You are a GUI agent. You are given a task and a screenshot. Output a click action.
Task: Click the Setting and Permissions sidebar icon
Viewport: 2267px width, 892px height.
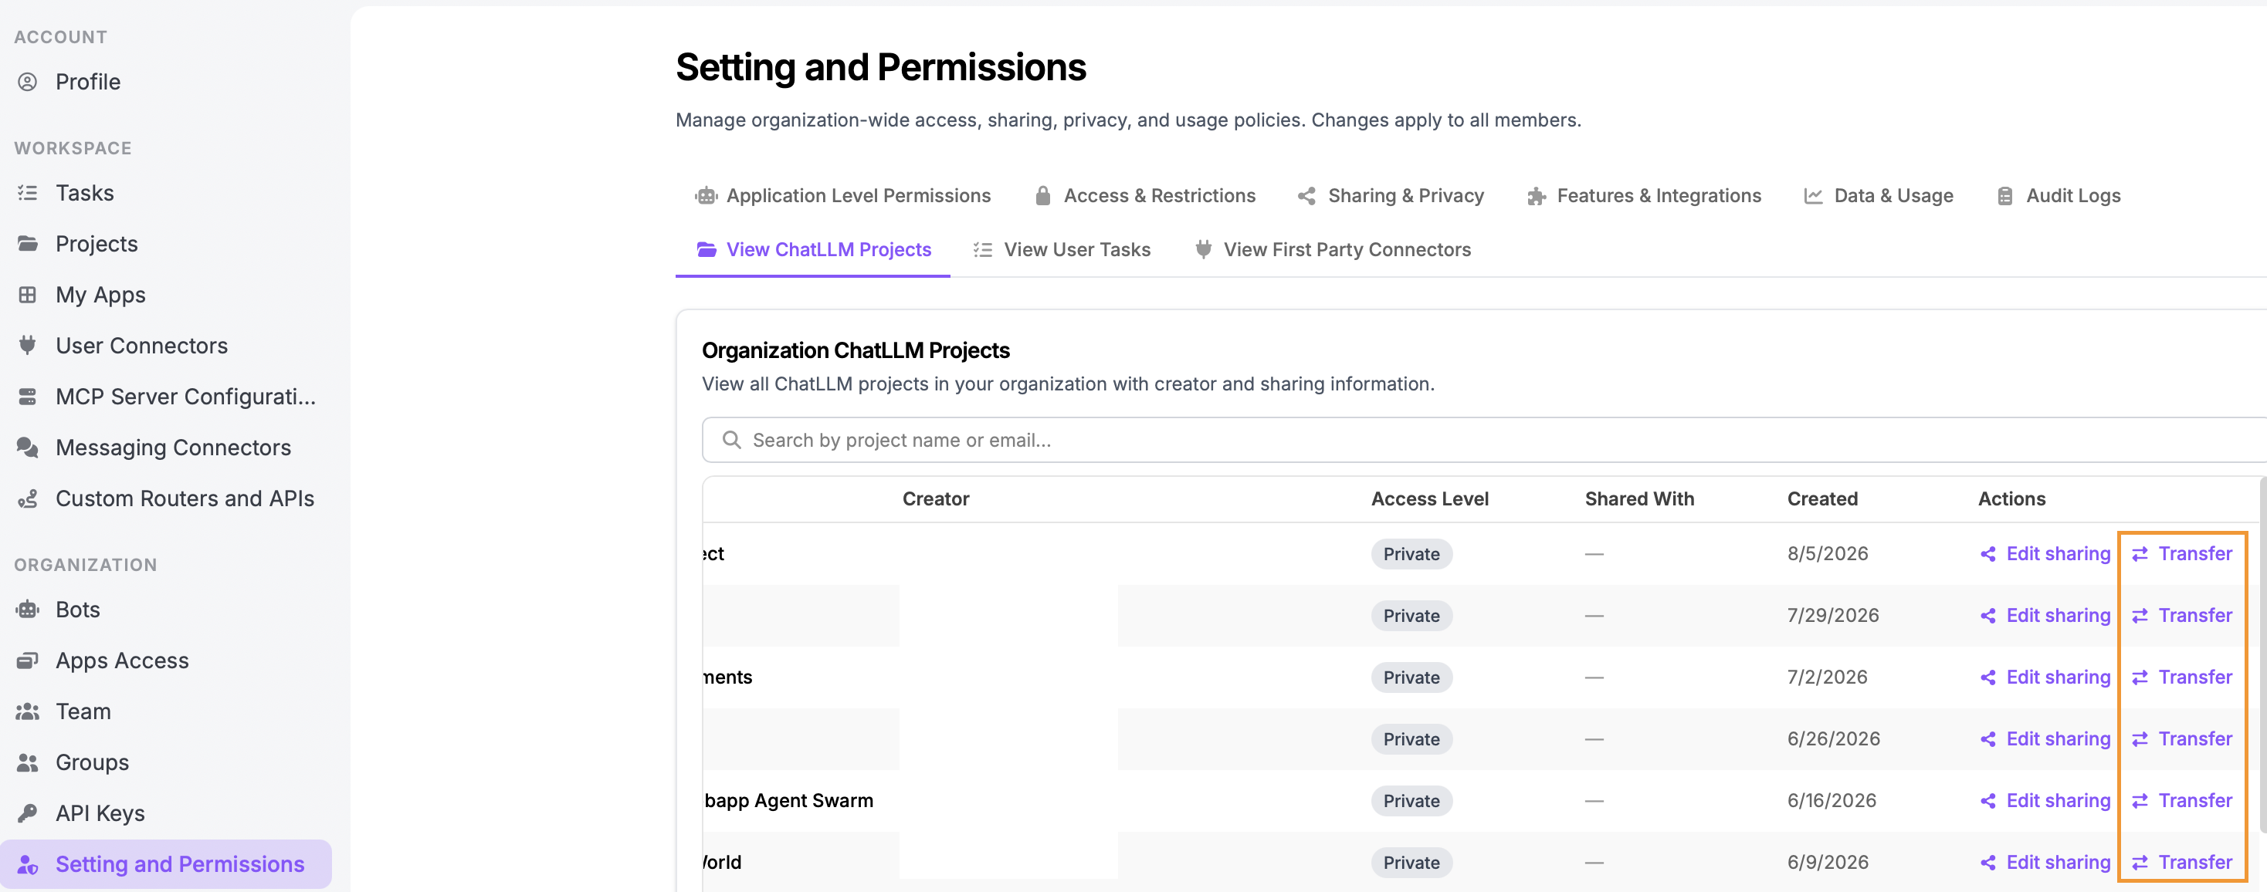tap(27, 865)
